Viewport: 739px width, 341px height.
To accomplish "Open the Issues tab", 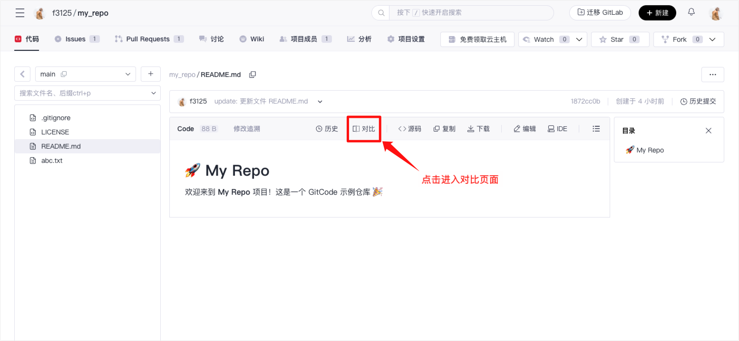I will [76, 39].
